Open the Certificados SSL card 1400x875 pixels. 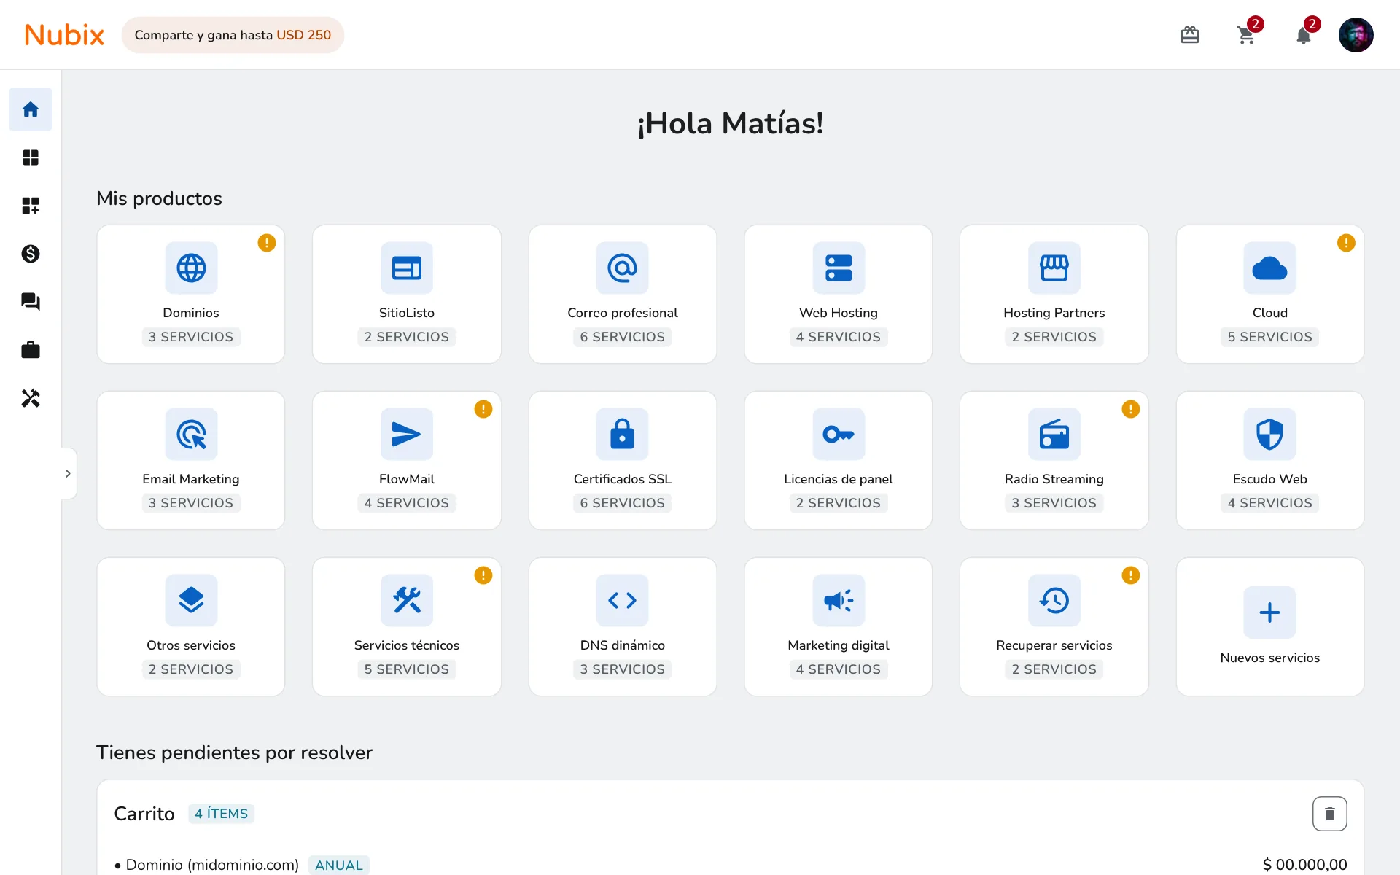623,461
